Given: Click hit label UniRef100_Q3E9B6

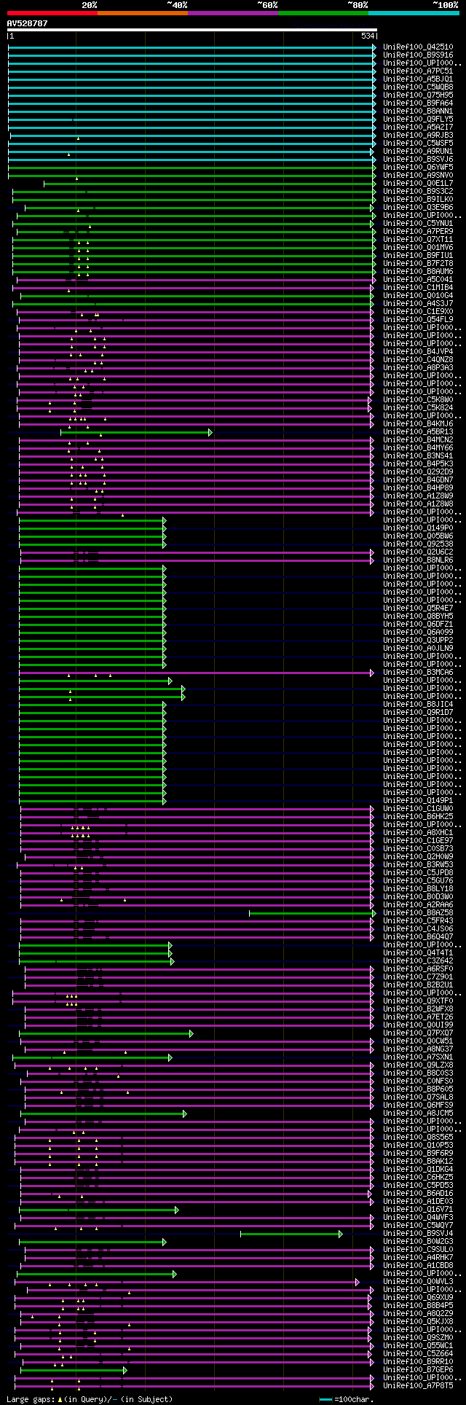Looking at the screenshot, I should [x=419, y=208].
